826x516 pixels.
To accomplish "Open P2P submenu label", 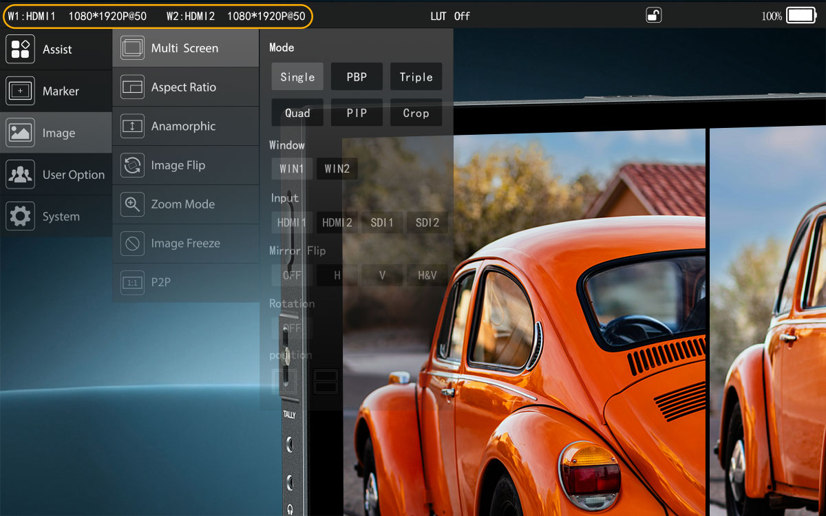I will click(x=160, y=282).
